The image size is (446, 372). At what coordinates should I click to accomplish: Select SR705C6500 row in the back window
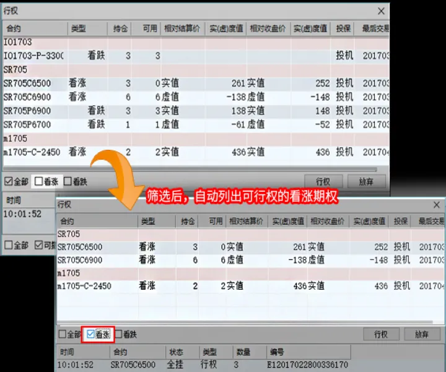(196, 84)
